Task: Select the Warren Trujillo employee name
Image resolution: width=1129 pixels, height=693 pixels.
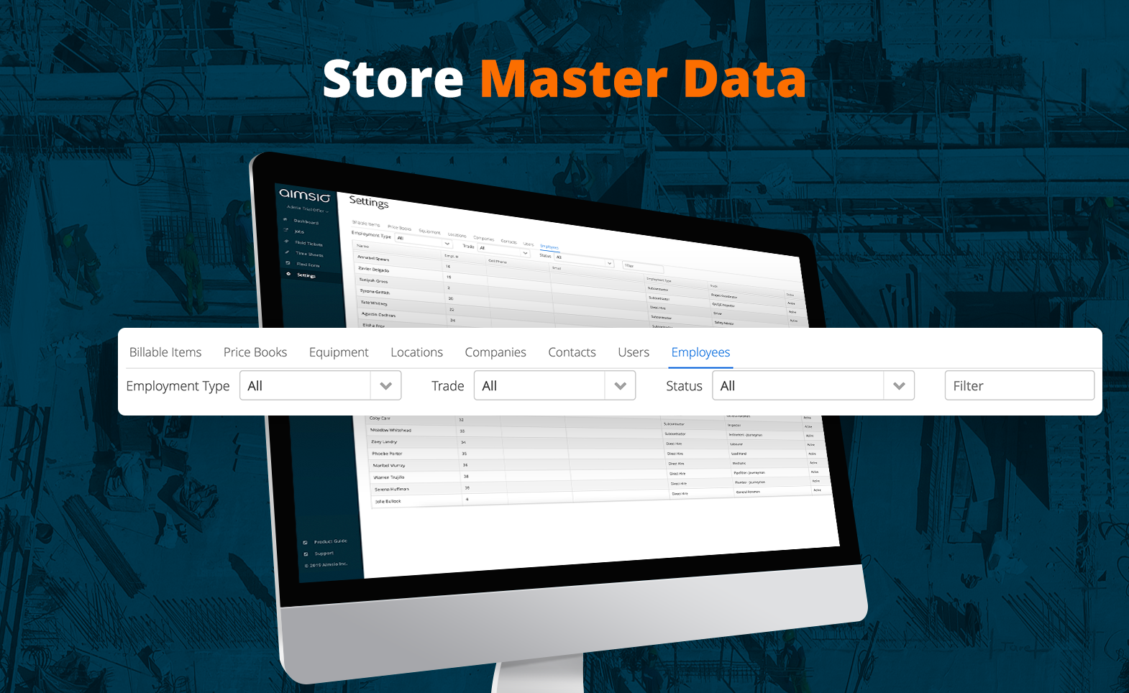Action: coord(389,477)
